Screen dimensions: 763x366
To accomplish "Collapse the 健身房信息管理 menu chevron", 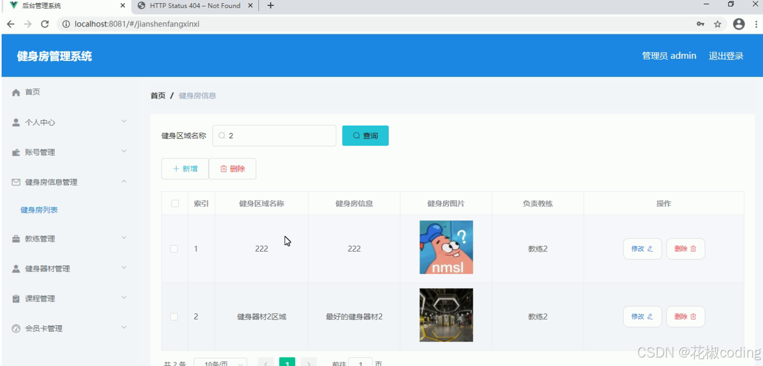I will point(124,182).
